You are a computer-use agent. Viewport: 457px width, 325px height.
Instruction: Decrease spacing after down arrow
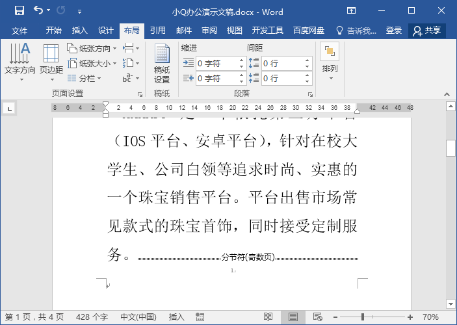point(307,82)
